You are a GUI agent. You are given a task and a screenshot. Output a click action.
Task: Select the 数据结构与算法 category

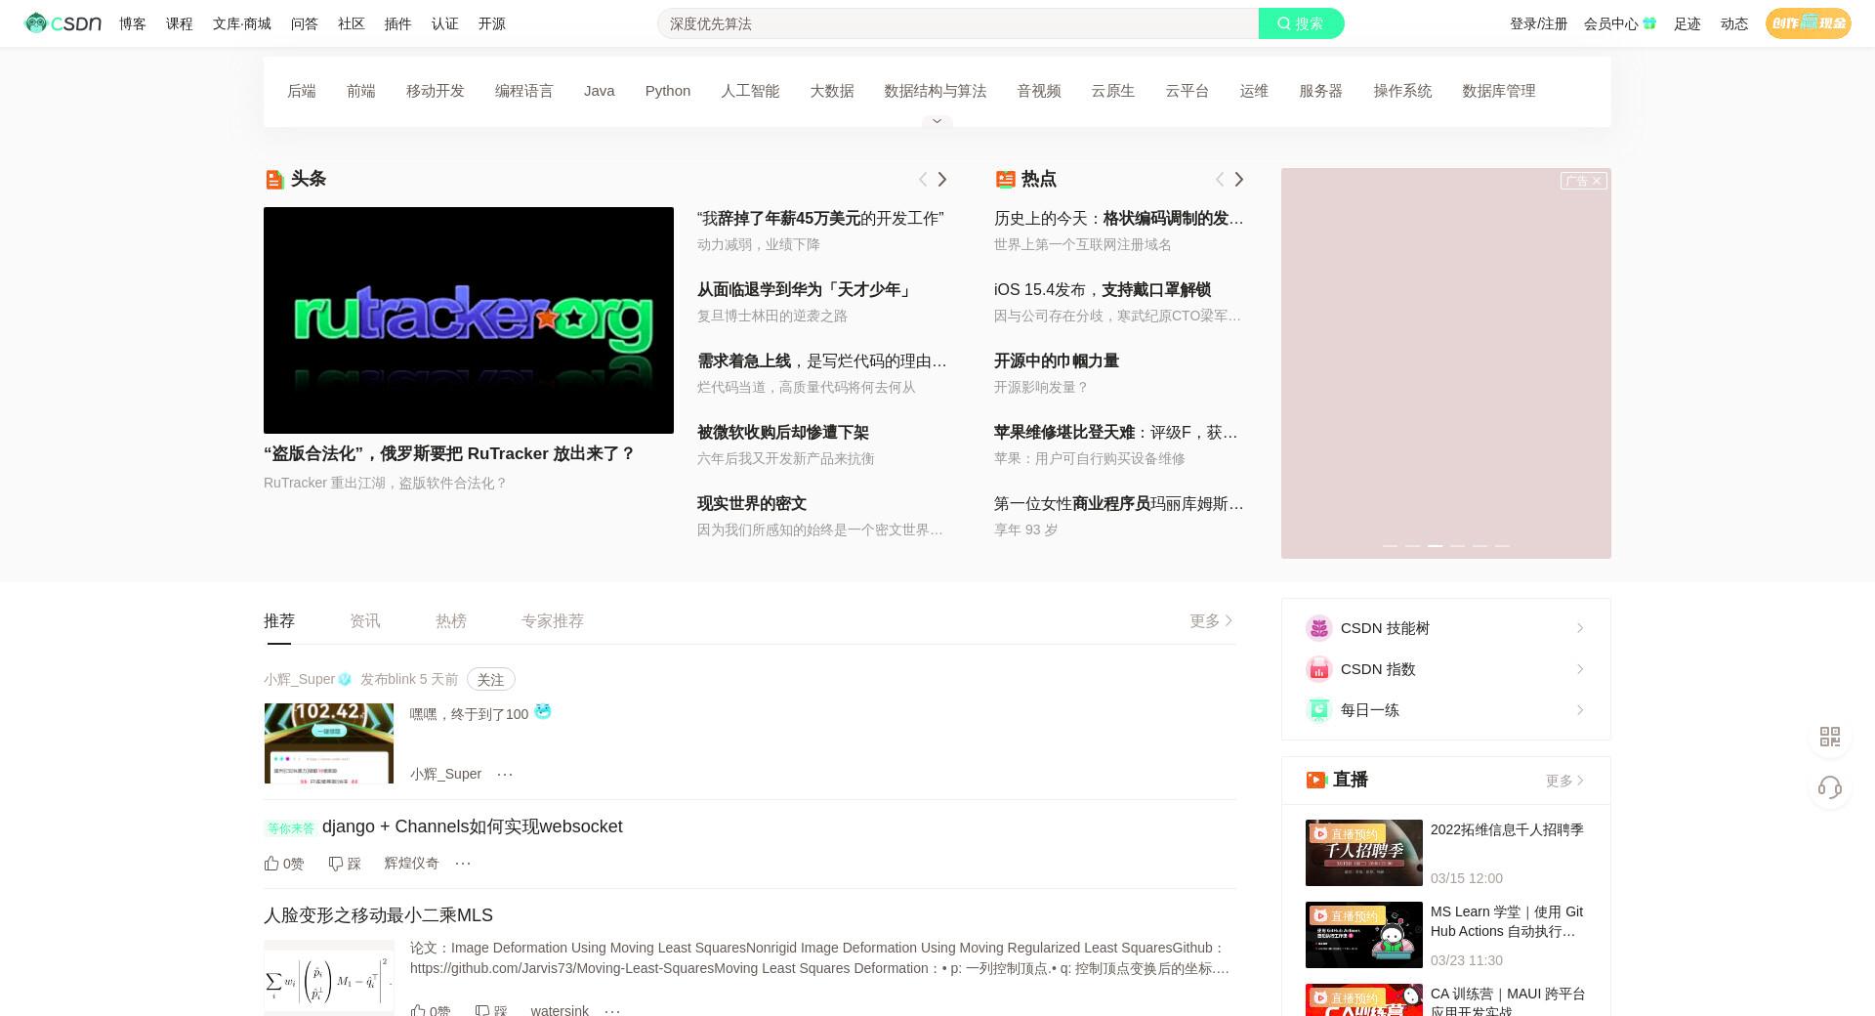point(936,91)
